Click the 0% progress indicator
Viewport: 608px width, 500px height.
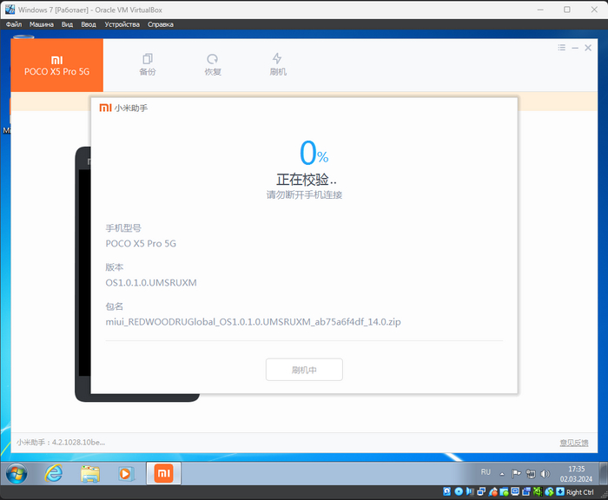click(x=314, y=153)
